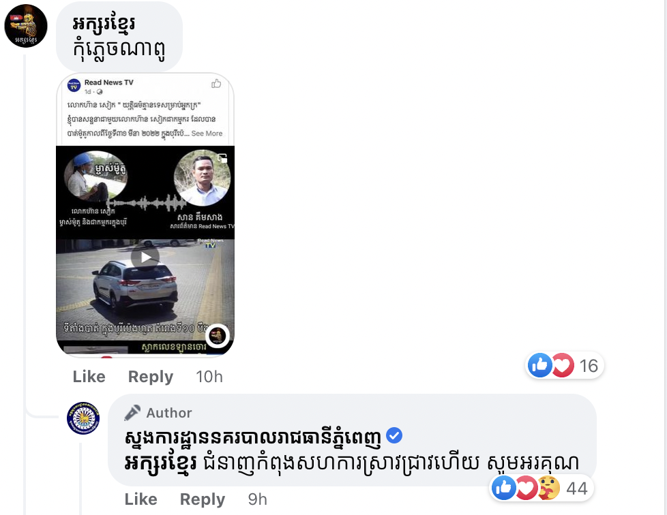
Task: Play the video with the white SUV
Action: coord(145,257)
